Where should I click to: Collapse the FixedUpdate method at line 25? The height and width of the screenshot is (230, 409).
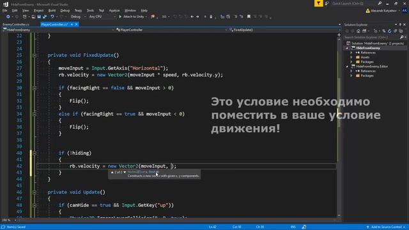35,56
